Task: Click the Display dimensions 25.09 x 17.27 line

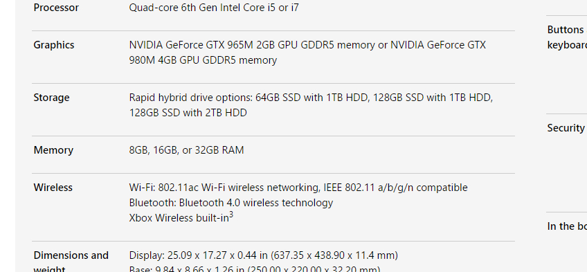Action: click(264, 255)
